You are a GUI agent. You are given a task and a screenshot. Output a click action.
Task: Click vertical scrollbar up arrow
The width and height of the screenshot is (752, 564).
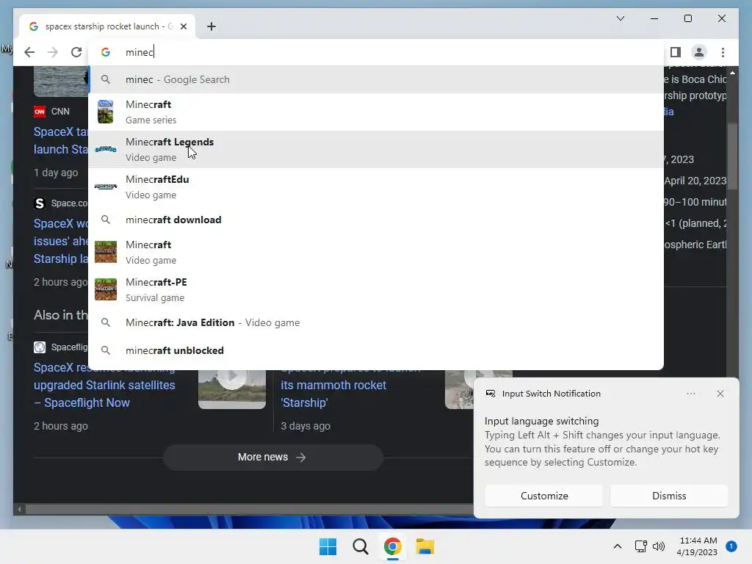tap(732, 73)
